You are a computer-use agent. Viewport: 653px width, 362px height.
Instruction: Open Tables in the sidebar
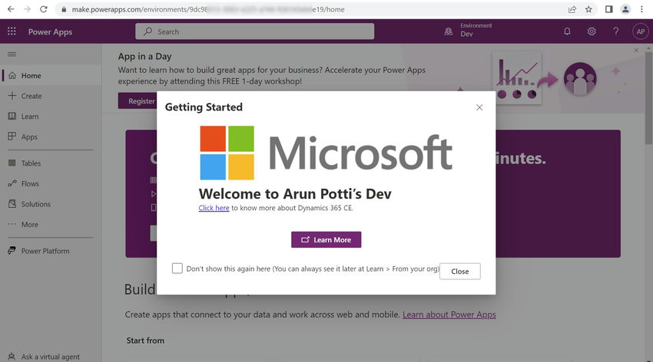tap(51, 163)
